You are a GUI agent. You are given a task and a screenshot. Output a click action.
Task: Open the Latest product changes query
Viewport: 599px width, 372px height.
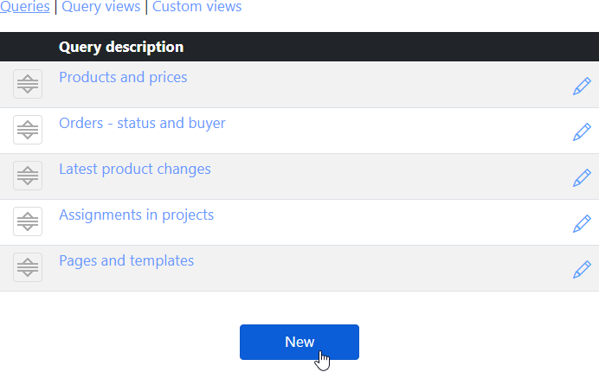click(134, 169)
